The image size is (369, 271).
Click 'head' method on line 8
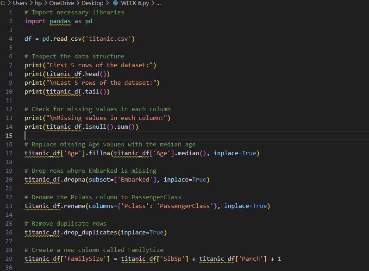(x=92, y=74)
